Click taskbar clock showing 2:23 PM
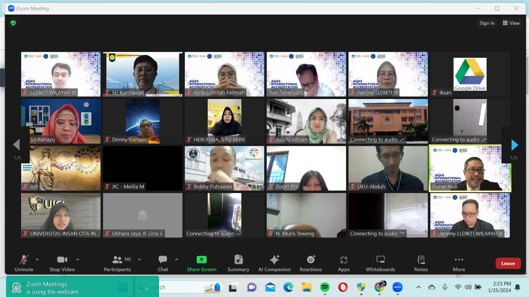The width and height of the screenshot is (529, 297). click(x=500, y=287)
